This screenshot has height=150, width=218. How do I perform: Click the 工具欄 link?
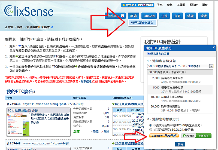coord(181,5)
